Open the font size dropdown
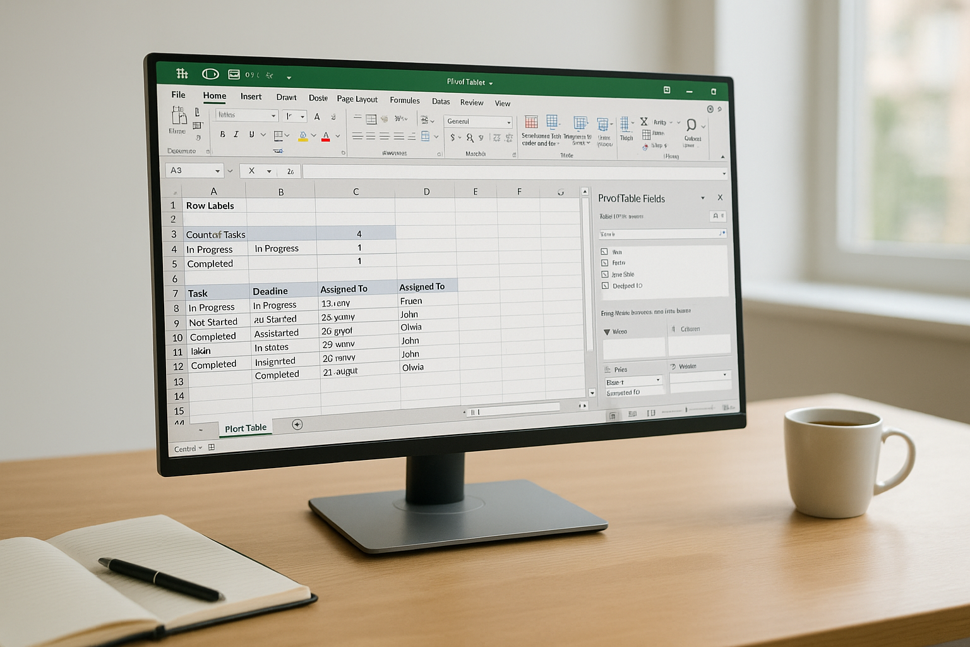Viewport: 970px width, 647px height. (x=302, y=116)
